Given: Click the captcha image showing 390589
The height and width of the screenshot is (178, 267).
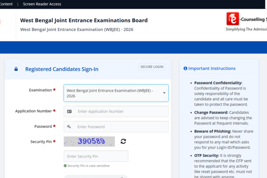Looking at the screenshot, I should click(89, 141).
